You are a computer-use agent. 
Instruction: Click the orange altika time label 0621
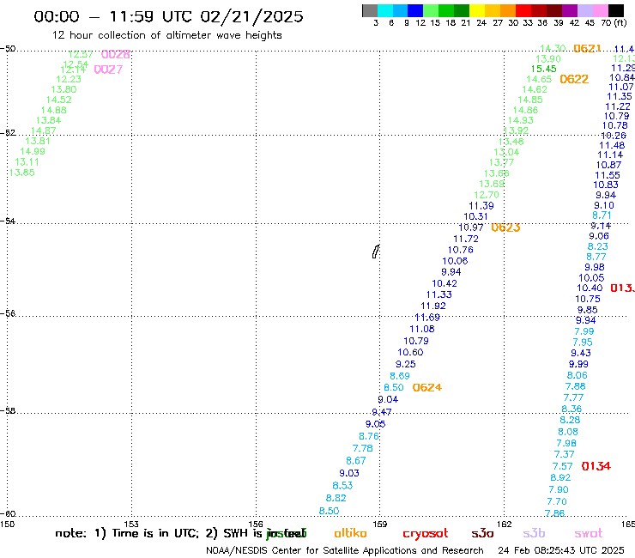[587, 49]
